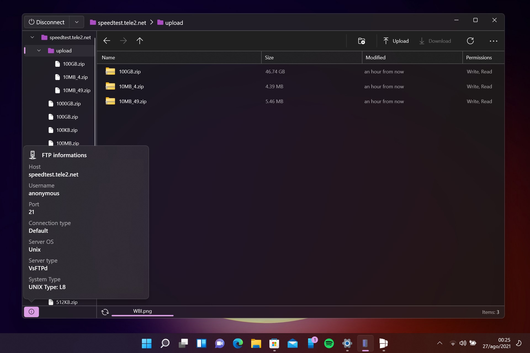The height and width of the screenshot is (353, 530).
Task: Click the archive icon of 100GB.zip
Action: coord(110,71)
